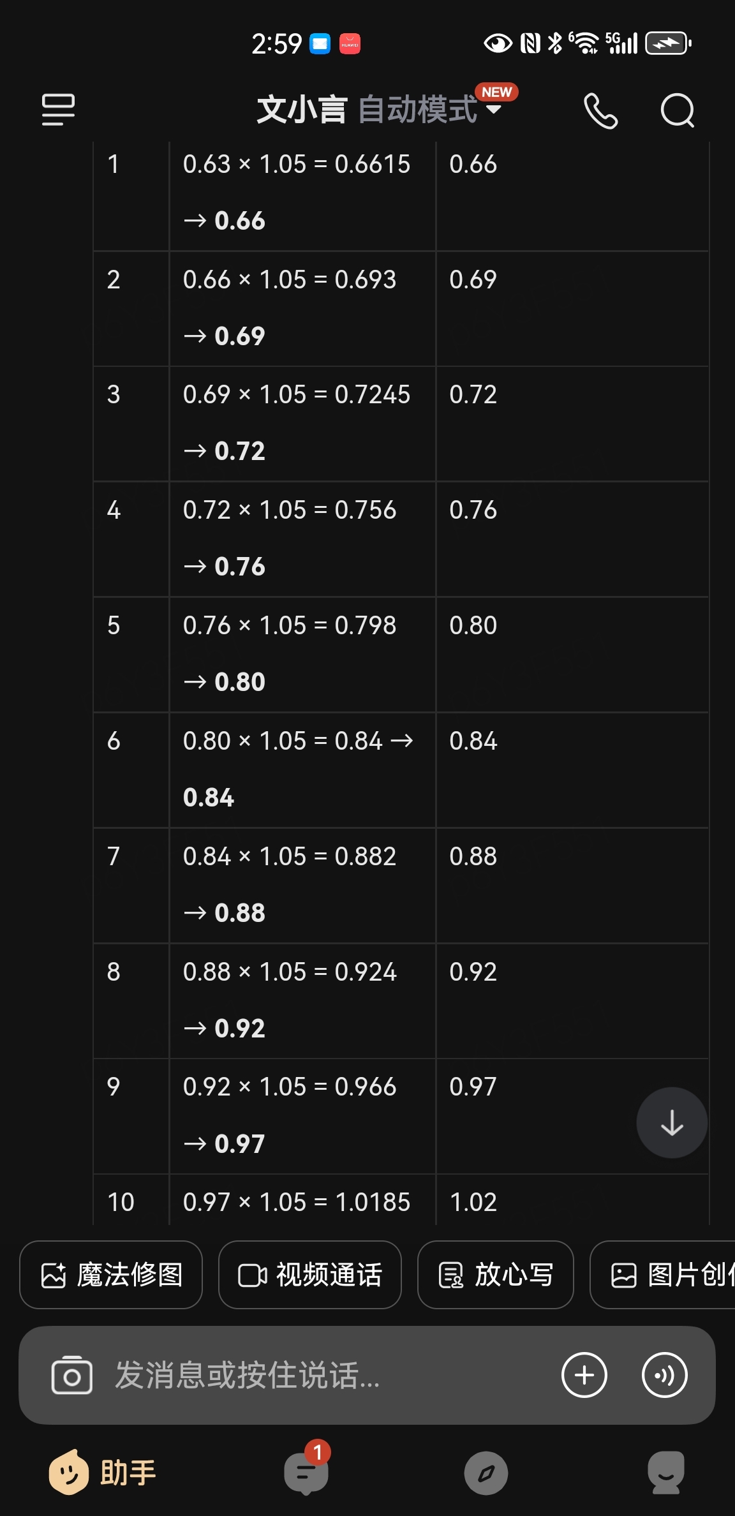Focus the 发消息或按住说话 input field

point(325,1375)
